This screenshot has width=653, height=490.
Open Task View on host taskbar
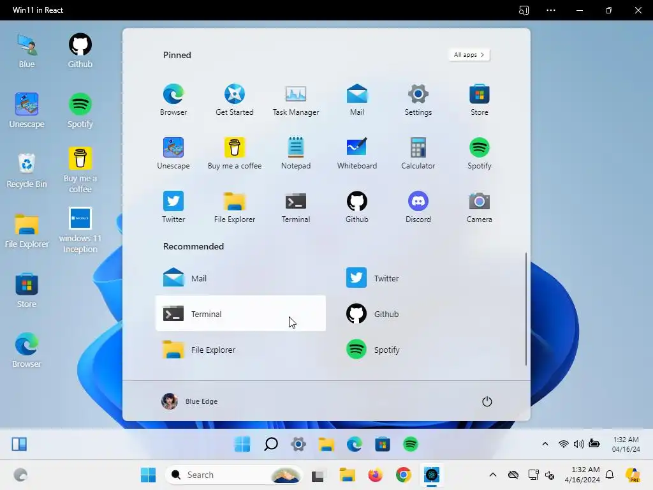point(318,475)
